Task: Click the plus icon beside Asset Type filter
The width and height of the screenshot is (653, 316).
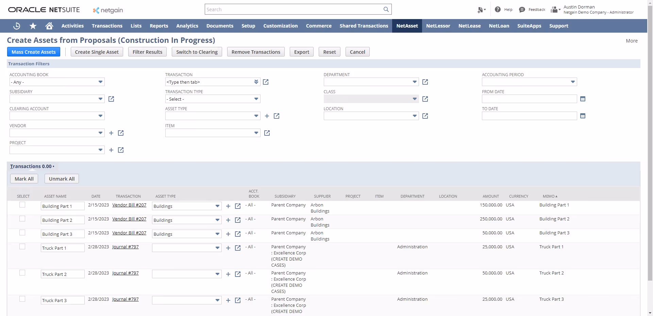Action: point(267,116)
